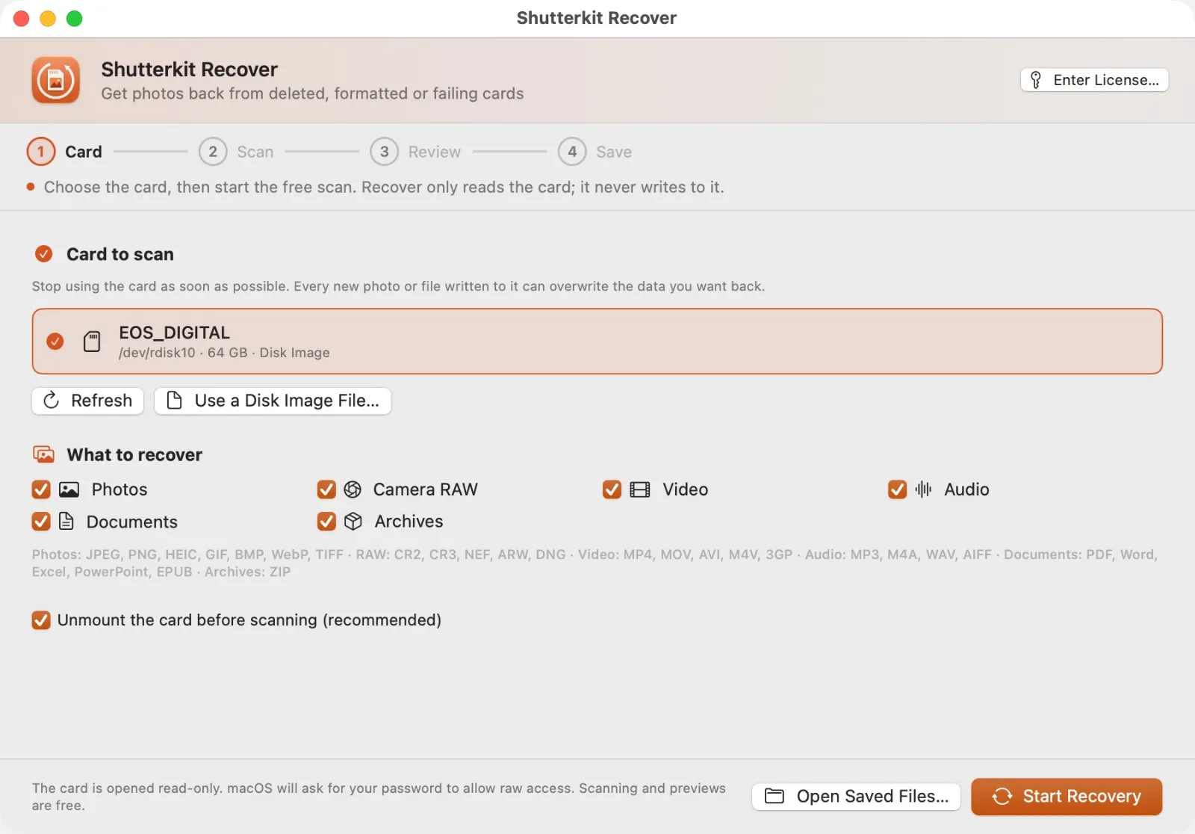Disable Unmount the card before scanning
Viewport: 1195px width, 834px height.
point(41,620)
